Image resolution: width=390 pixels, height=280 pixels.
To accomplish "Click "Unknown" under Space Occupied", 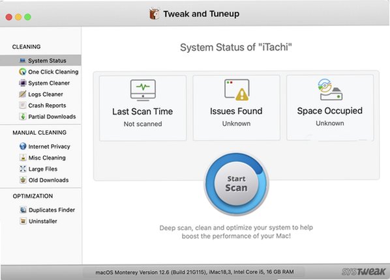I will coord(330,123).
